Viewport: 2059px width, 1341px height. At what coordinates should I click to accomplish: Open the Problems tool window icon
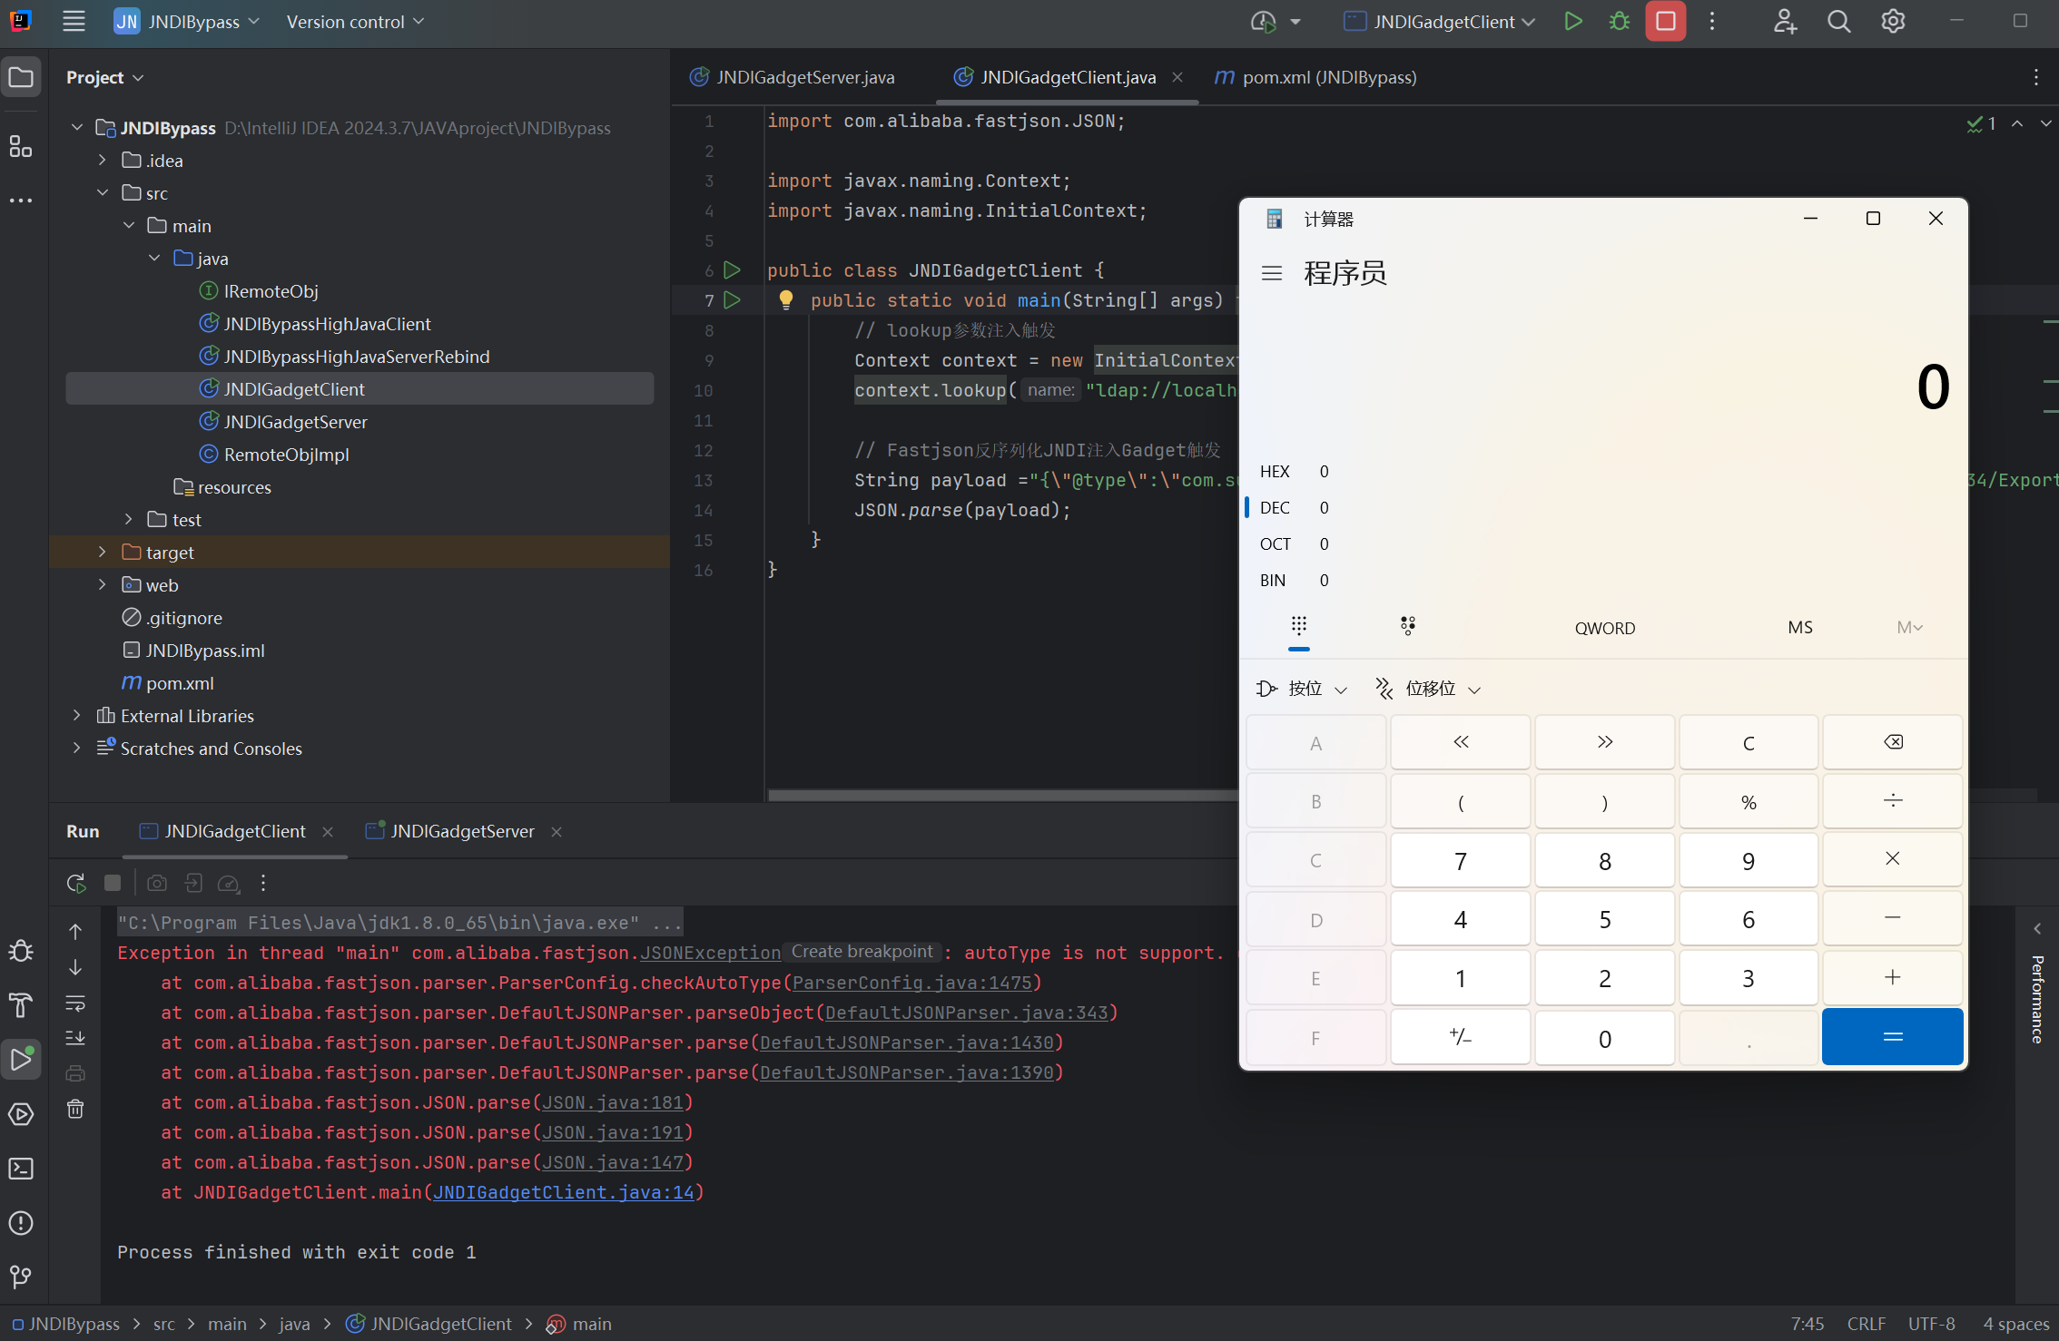(21, 1223)
